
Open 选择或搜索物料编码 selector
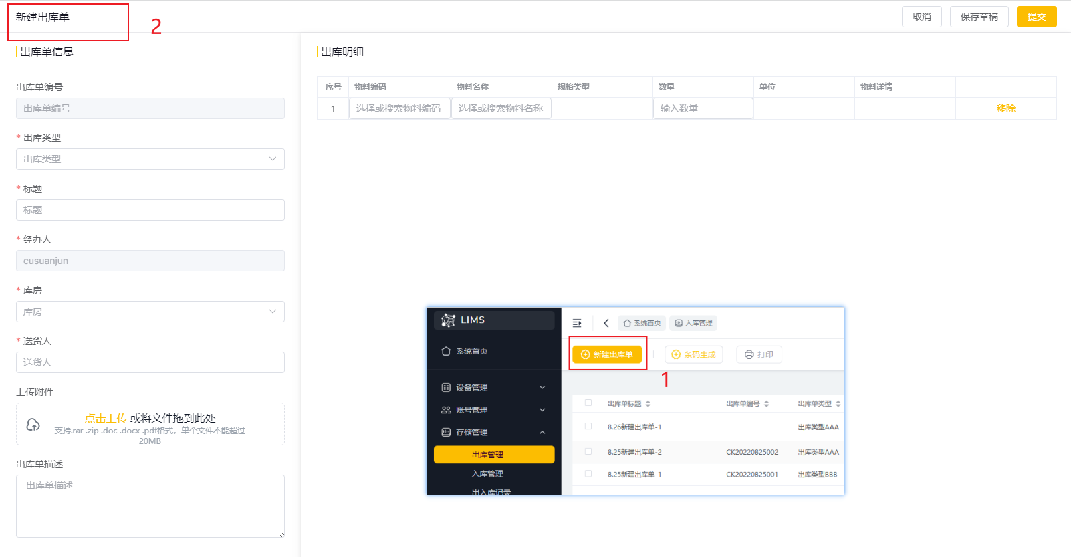click(x=399, y=108)
